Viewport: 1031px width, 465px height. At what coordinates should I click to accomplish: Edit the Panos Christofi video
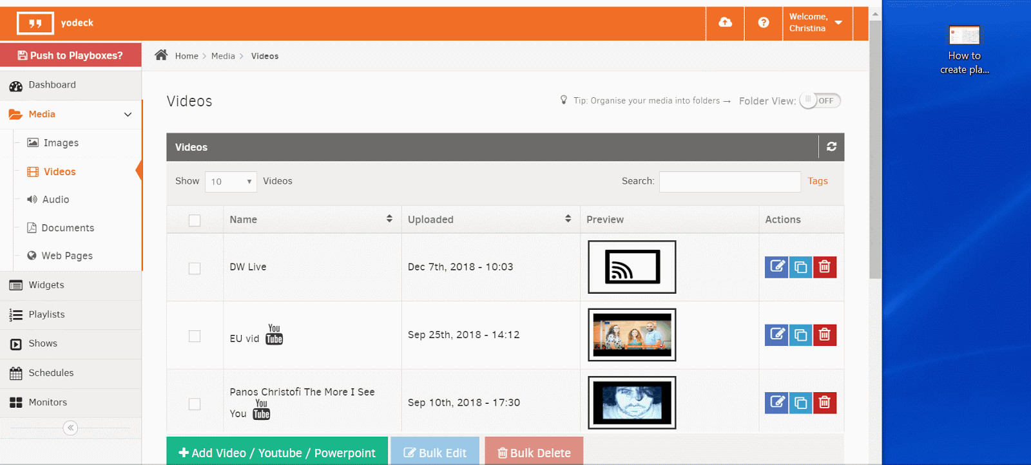pos(776,403)
